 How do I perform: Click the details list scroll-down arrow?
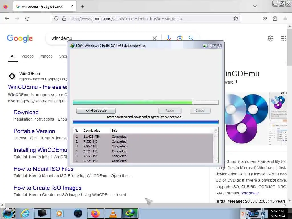coord(216,160)
